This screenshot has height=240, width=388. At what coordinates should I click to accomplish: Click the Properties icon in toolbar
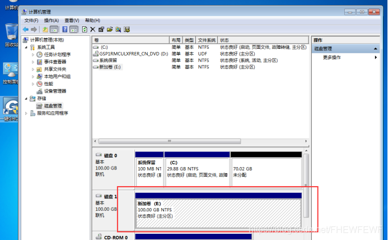[101, 30]
